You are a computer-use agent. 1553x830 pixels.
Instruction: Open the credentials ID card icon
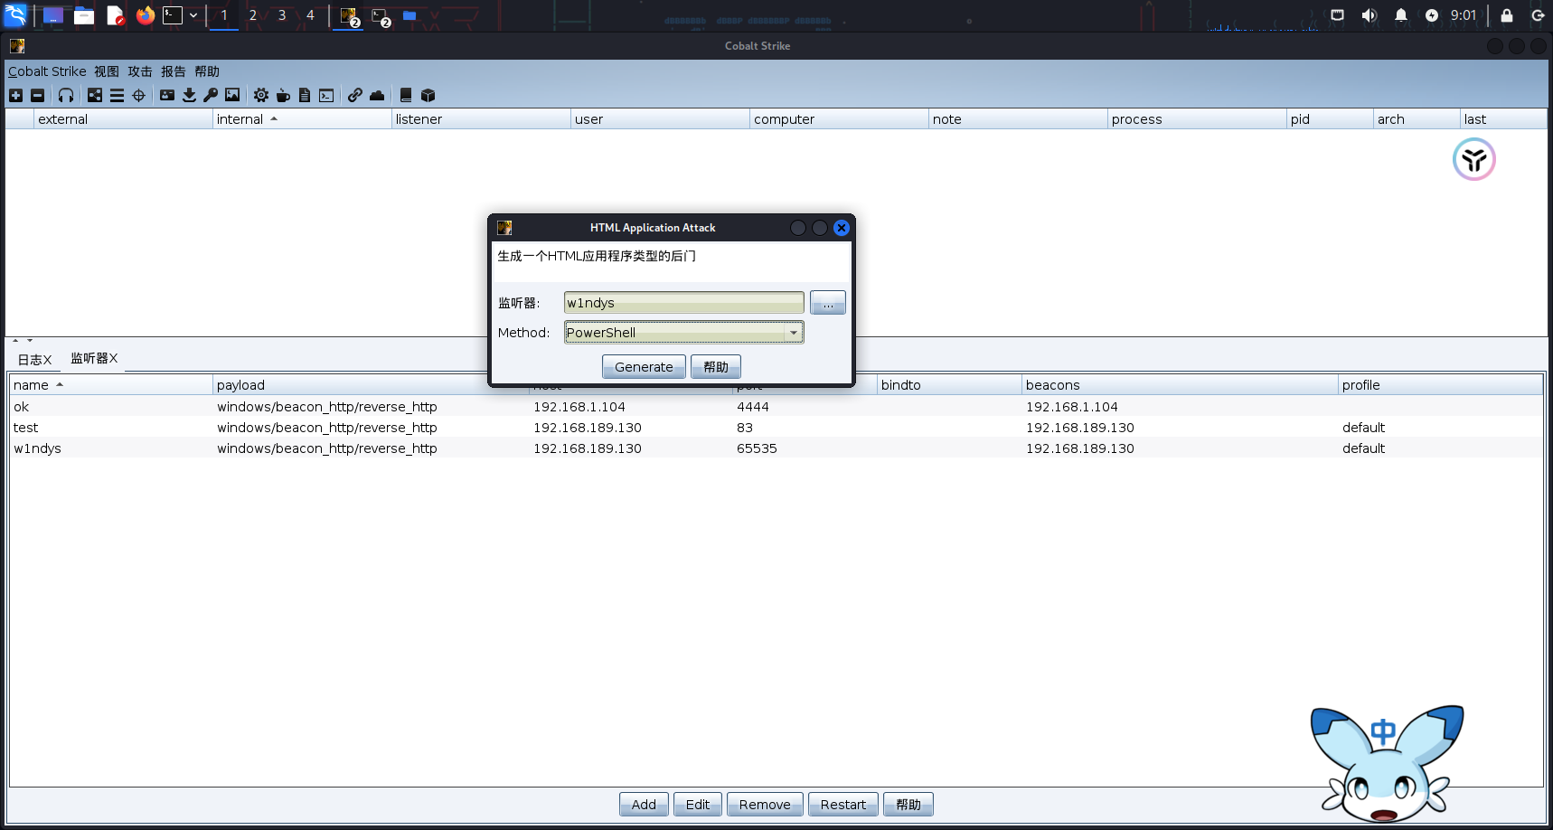coord(167,95)
